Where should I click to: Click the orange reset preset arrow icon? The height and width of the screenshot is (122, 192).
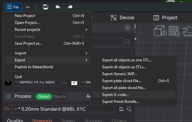click(7, 109)
